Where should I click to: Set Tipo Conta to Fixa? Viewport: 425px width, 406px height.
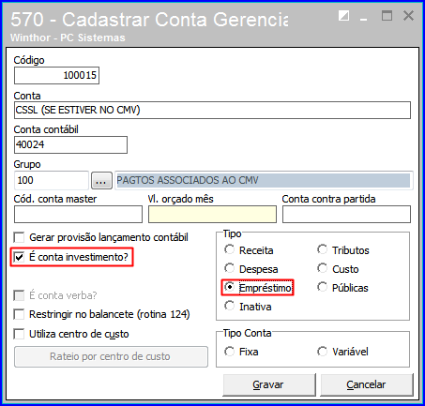[229, 352]
